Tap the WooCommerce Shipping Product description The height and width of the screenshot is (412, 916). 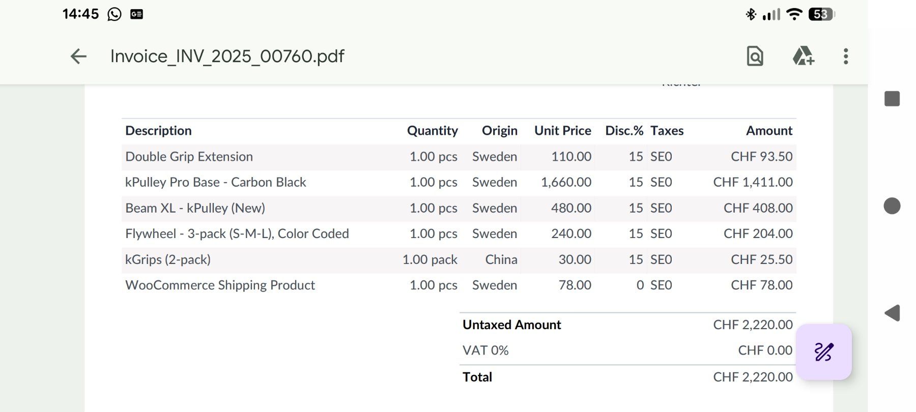click(x=220, y=285)
